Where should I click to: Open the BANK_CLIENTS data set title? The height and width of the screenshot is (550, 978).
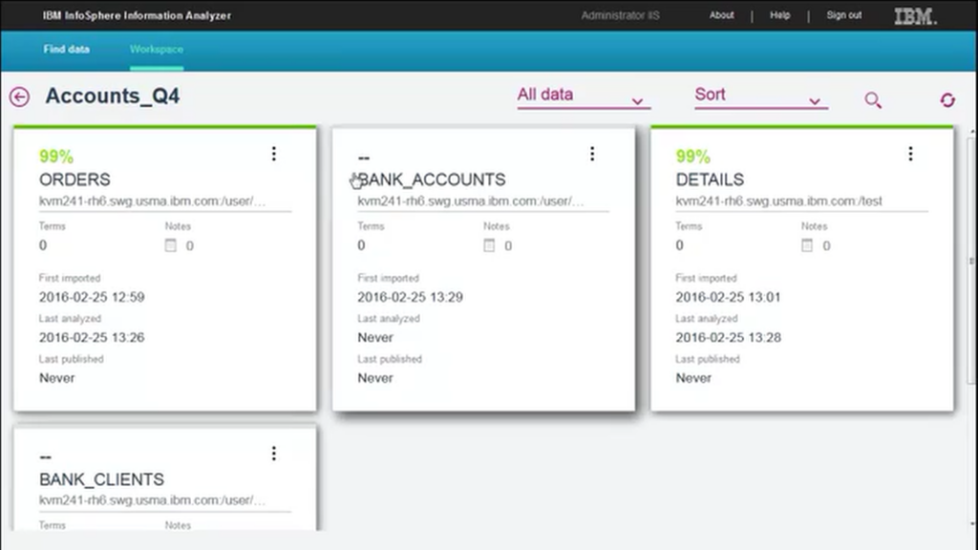pos(101,479)
